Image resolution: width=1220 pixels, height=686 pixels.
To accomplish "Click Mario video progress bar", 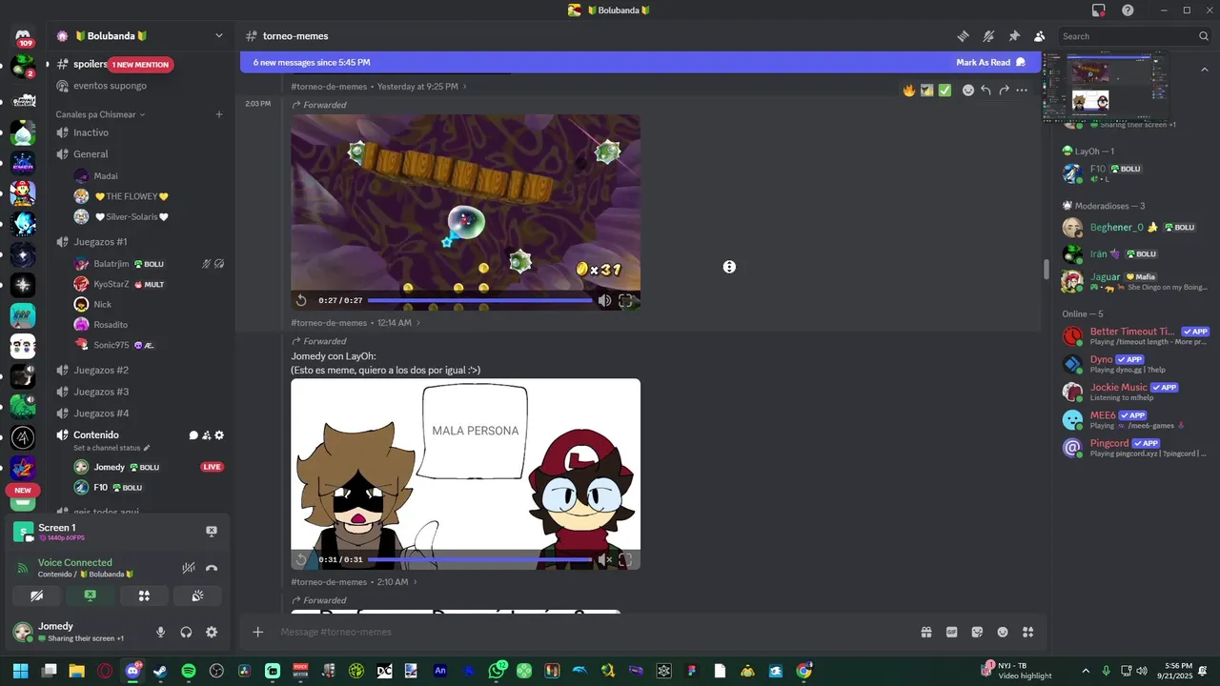I will point(479,300).
